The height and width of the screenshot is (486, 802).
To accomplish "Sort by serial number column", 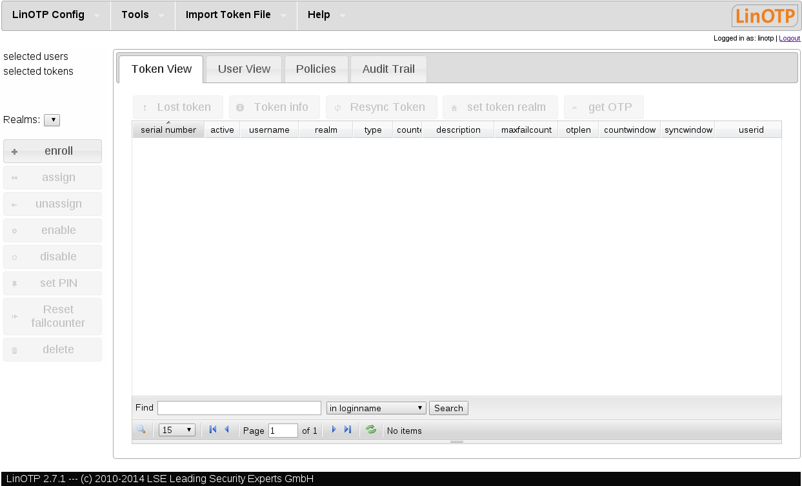I will (168, 130).
